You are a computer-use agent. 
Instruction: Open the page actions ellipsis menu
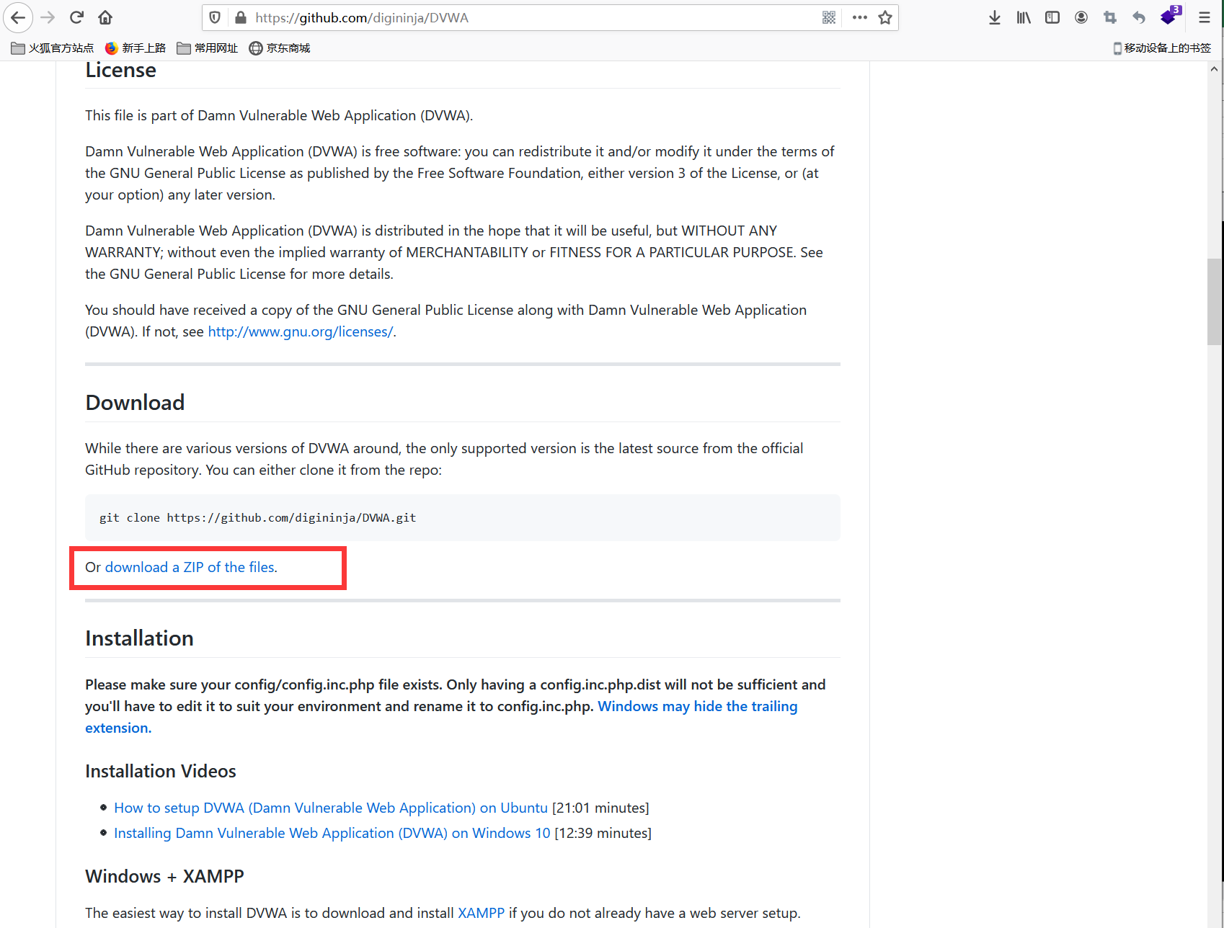pos(859,17)
